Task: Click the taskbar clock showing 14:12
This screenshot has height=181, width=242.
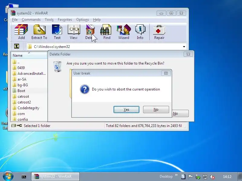Action: click(x=227, y=177)
